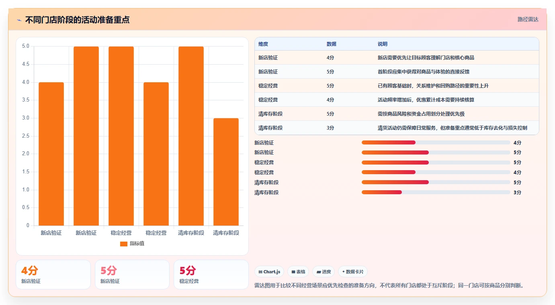Click the 清库存阶段 progress bar showing 3分

(x=436, y=192)
